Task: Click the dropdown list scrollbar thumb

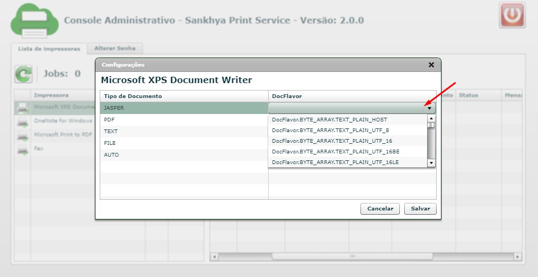Action: click(431, 125)
